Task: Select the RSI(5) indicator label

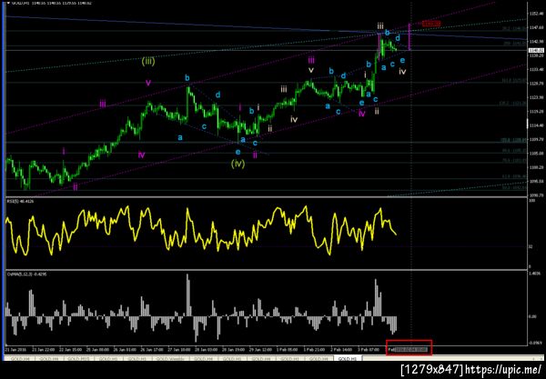Action: [x=20, y=202]
